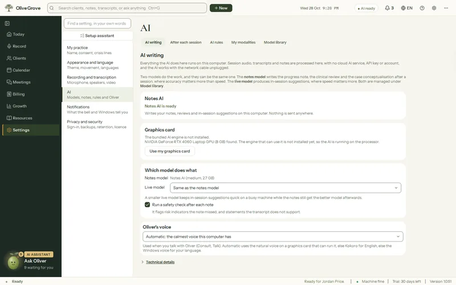Click Use my graphics card
This screenshot has width=456, height=285.
tap(169, 151)
